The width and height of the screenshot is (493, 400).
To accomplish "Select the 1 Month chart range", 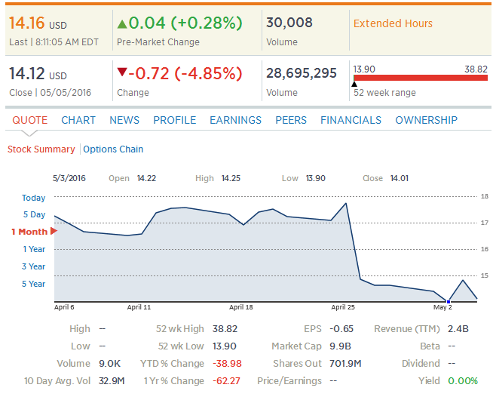I will click(x=29, y=232).
